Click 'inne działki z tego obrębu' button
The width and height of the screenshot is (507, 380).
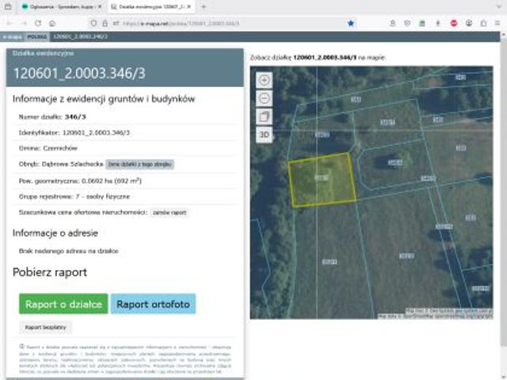[139, 164]
